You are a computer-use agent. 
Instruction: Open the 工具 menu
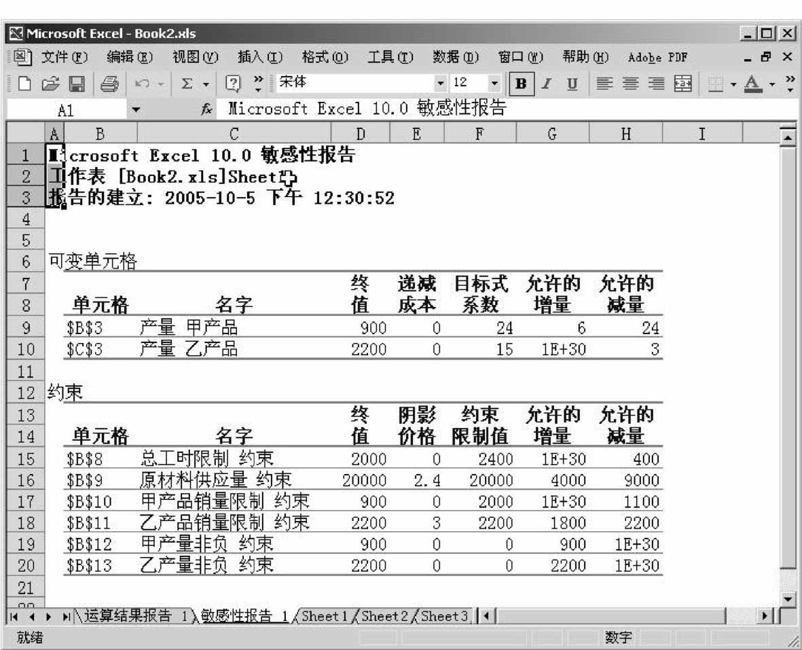[390, 57]
